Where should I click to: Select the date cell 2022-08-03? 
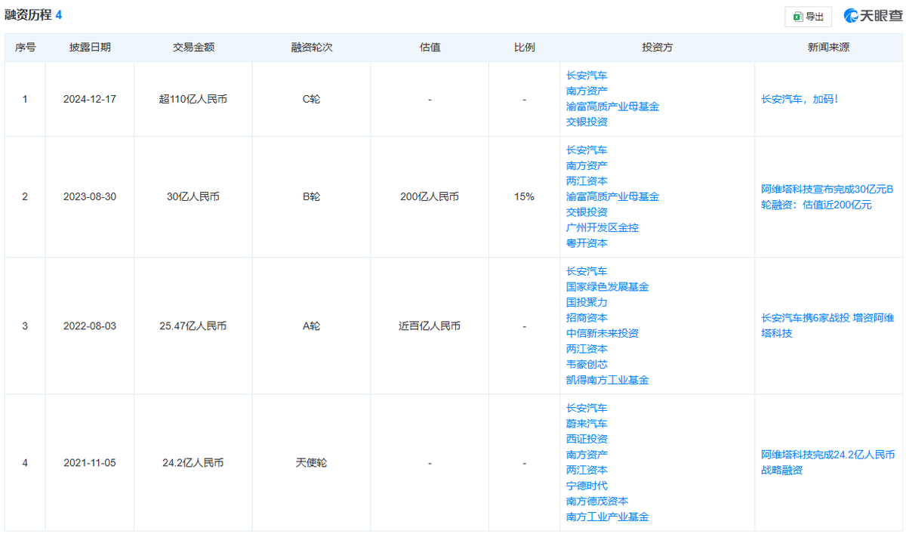(90, 326)
